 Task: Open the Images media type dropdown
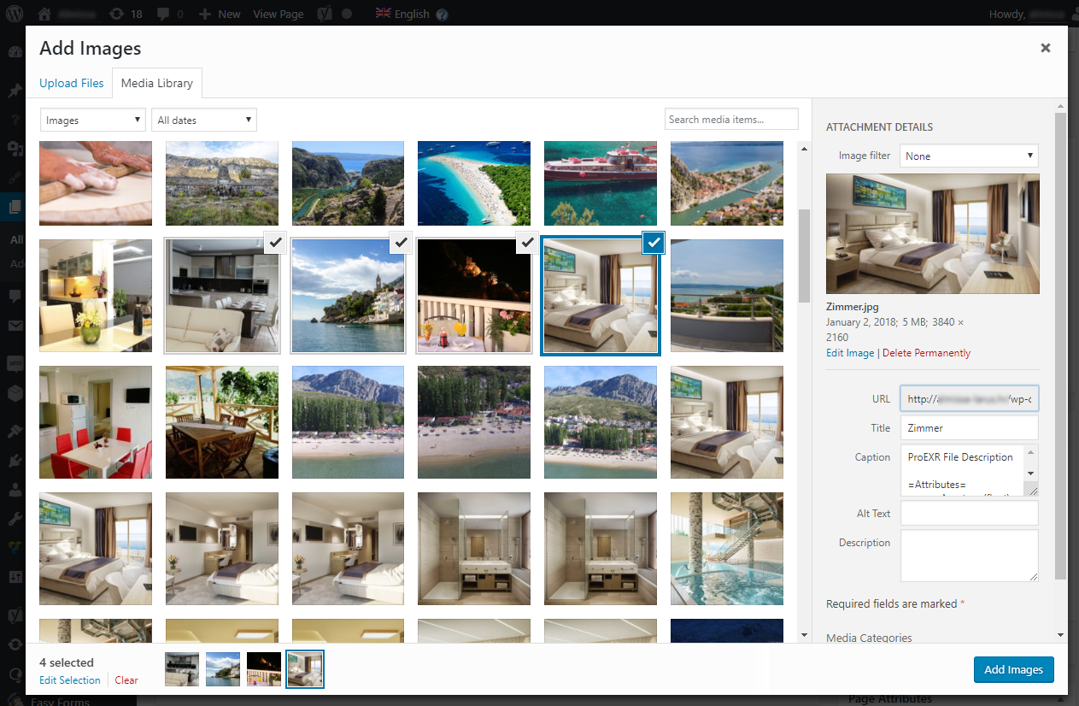(x=92, y=121)
